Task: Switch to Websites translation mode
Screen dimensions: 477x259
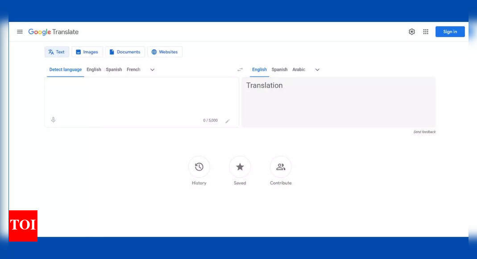Action: point(165,52)
